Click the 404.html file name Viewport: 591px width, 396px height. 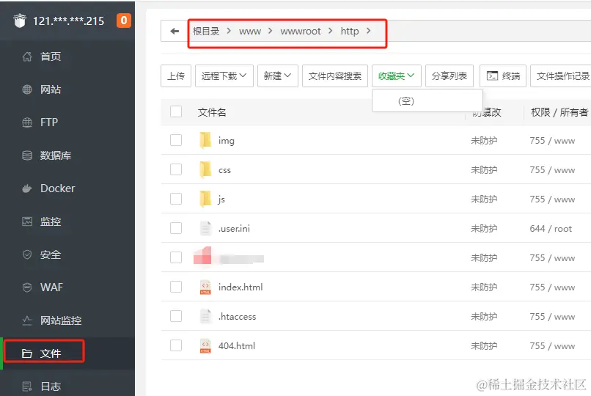pos(237,345)
